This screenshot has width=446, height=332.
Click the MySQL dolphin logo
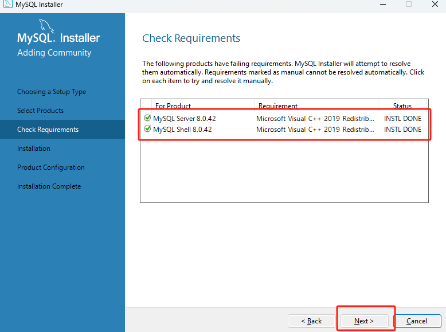pos(46,26)
